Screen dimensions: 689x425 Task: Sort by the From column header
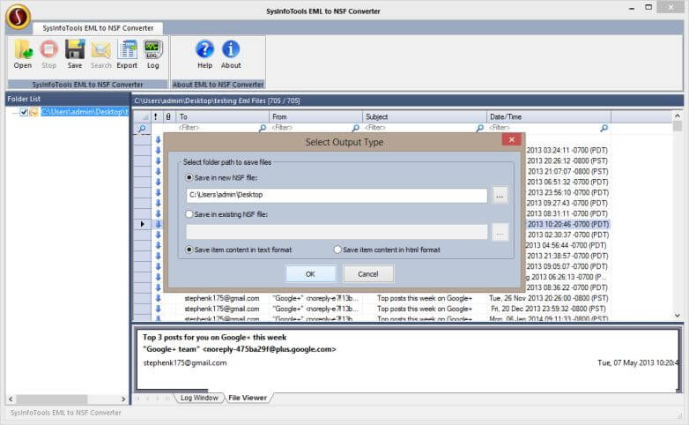[x=316, y=116]
